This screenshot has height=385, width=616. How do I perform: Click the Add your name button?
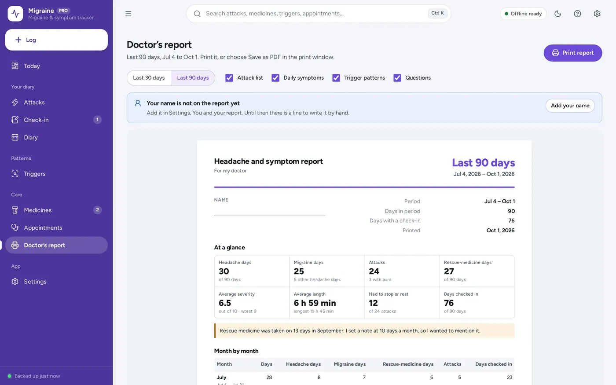tap(570, 106)
